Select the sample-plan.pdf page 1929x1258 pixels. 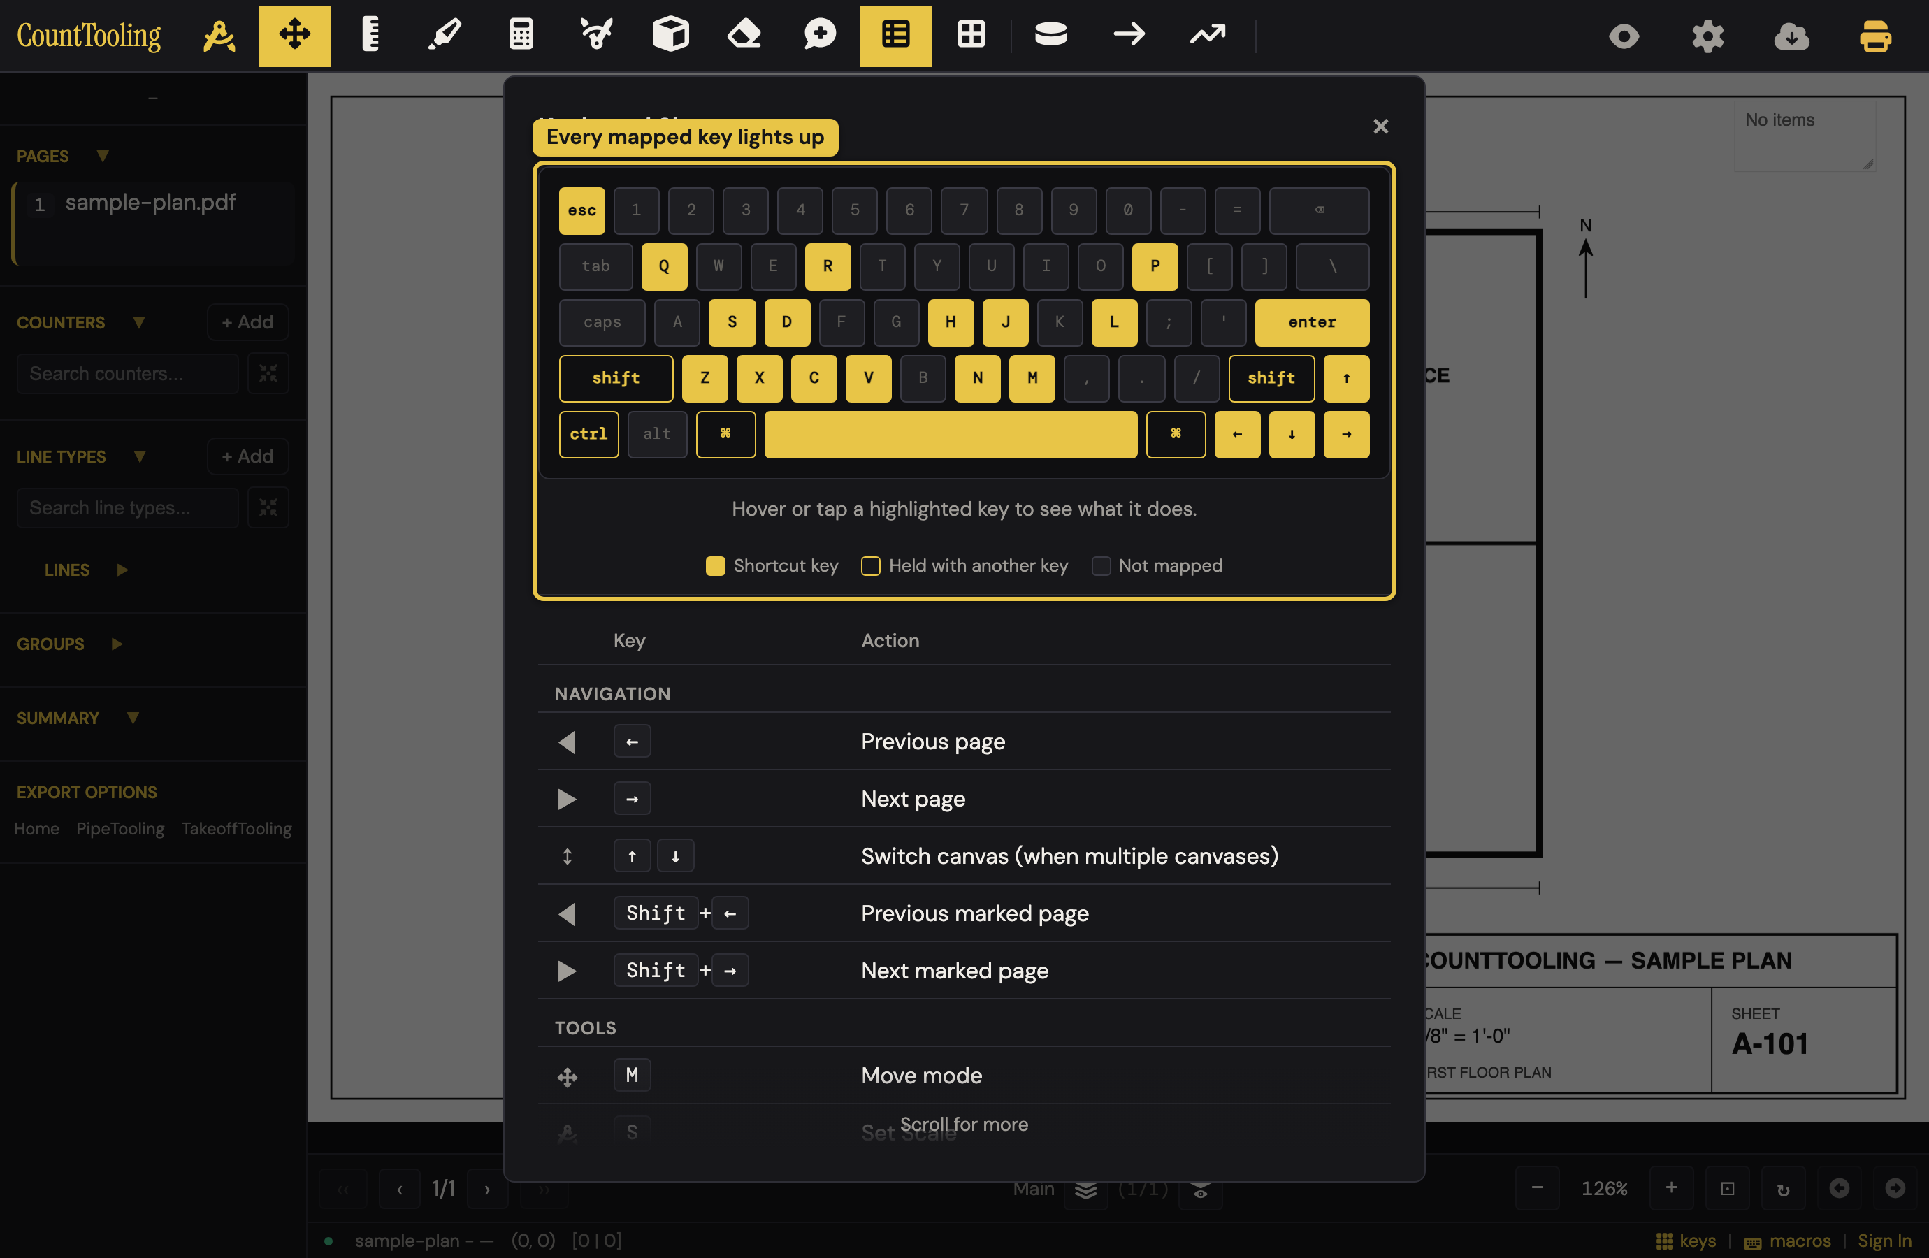154,224
